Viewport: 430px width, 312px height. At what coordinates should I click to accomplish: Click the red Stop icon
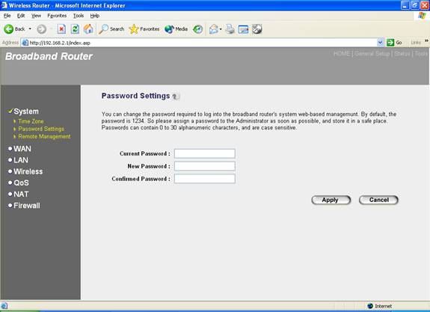[61, 29]
